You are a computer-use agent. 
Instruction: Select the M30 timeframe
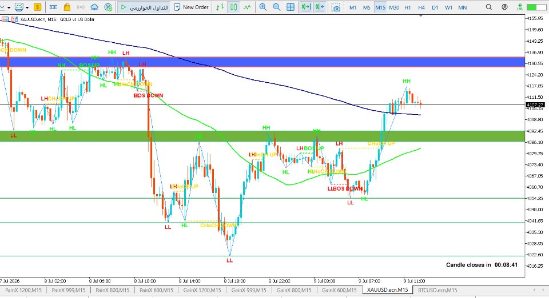[x=394, y=7]
